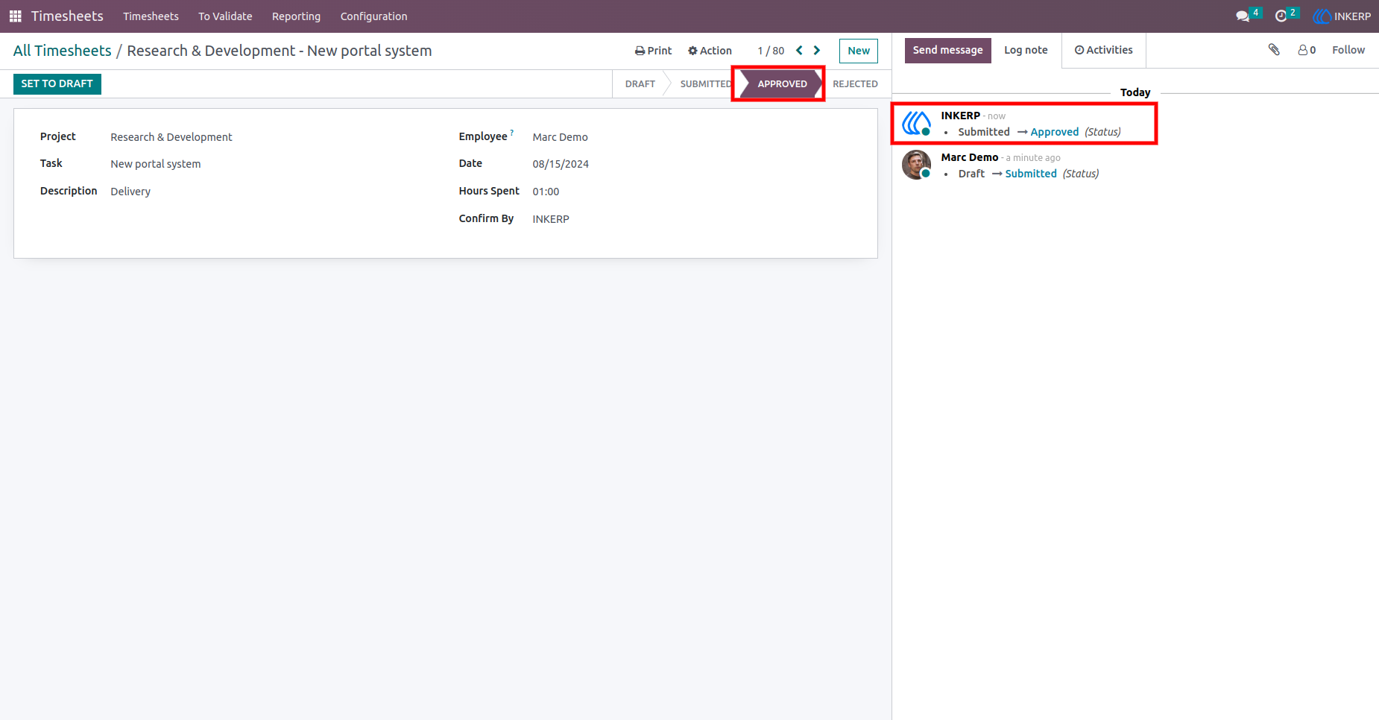Click Send message in chatter
The width and height of the screenshot is (1379, 720).
[x=948, y=51]
